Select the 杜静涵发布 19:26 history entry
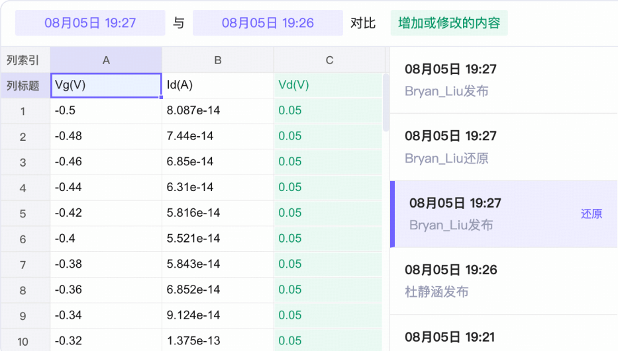618x351 pixels. pos(503,281)
